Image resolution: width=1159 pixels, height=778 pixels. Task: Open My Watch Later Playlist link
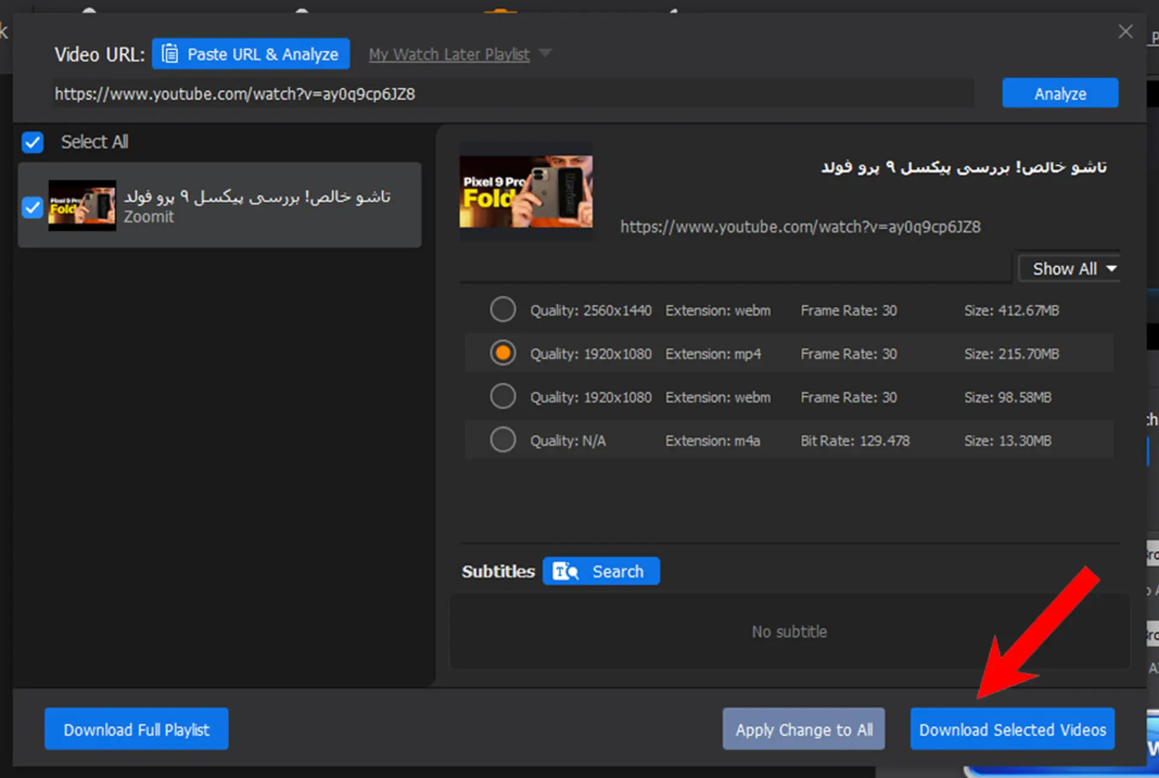[449, 54]
